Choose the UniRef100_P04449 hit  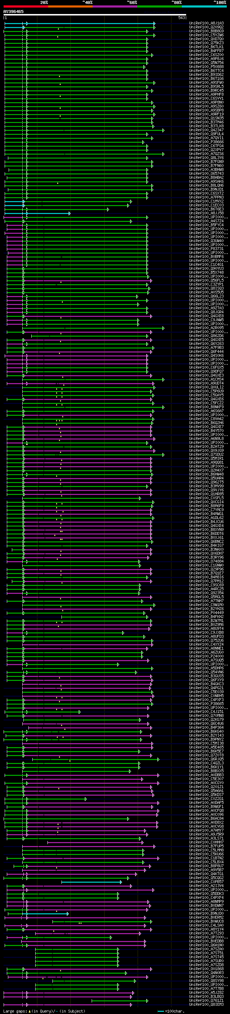(x=206, y=613)
